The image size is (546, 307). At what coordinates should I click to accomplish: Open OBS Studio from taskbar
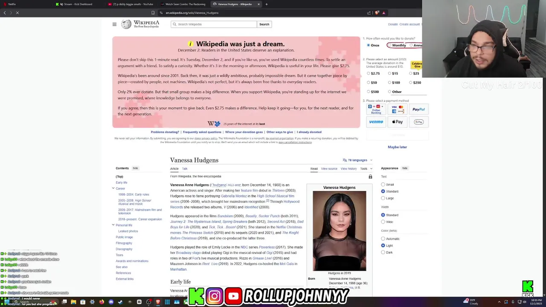pos(148,302)
